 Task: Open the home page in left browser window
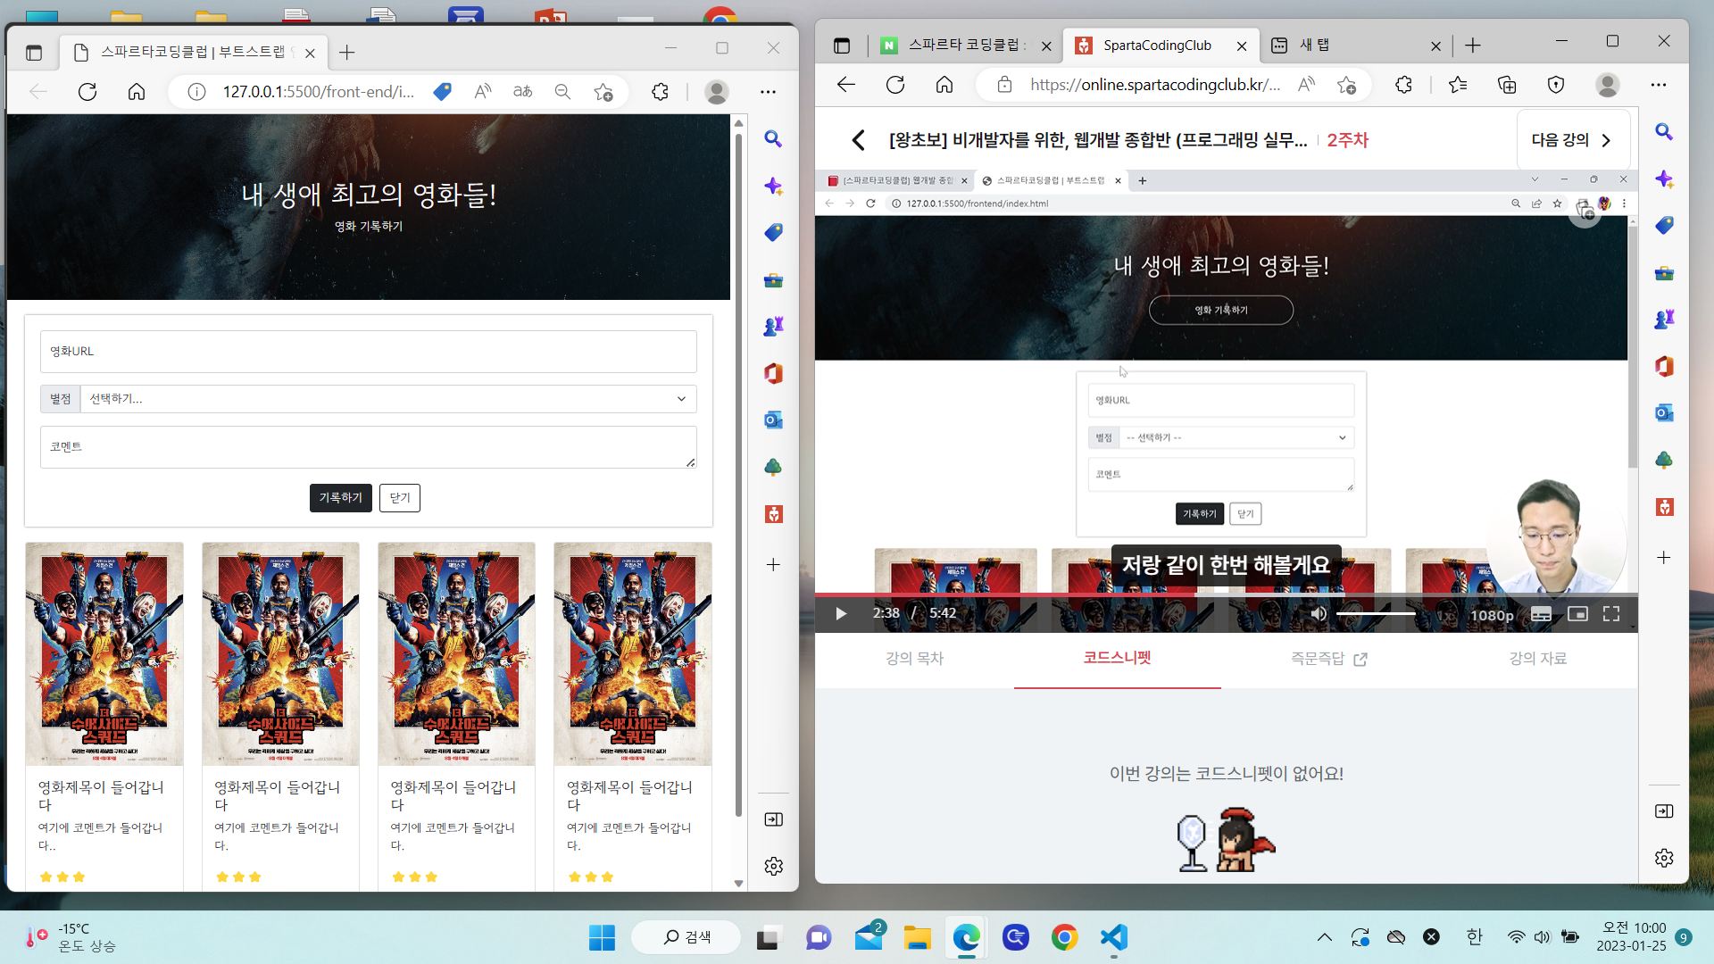(x=137, y=92)
